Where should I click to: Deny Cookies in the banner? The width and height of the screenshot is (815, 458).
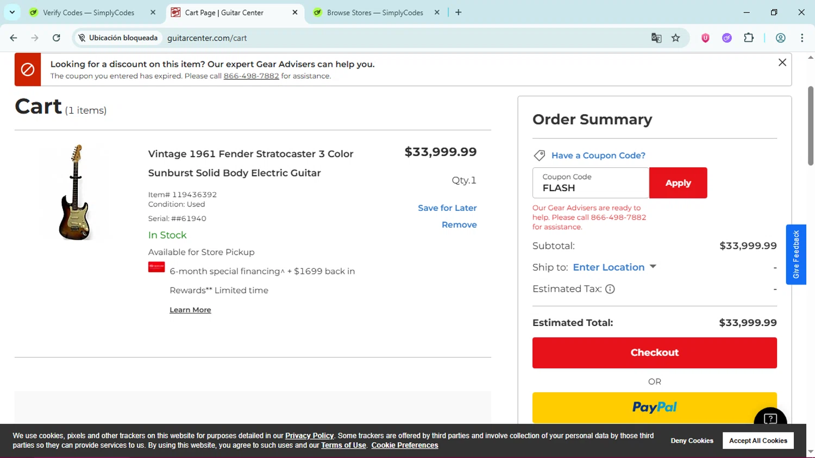coord(692,441)
